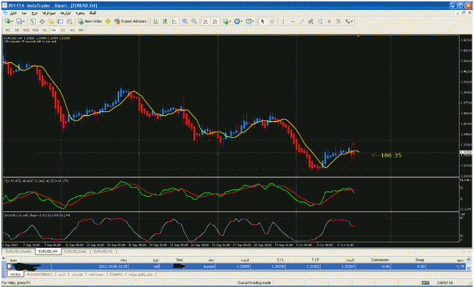Select the text label A tool
The height and width of the screenshot is (287, 474).
pos(329,21)
